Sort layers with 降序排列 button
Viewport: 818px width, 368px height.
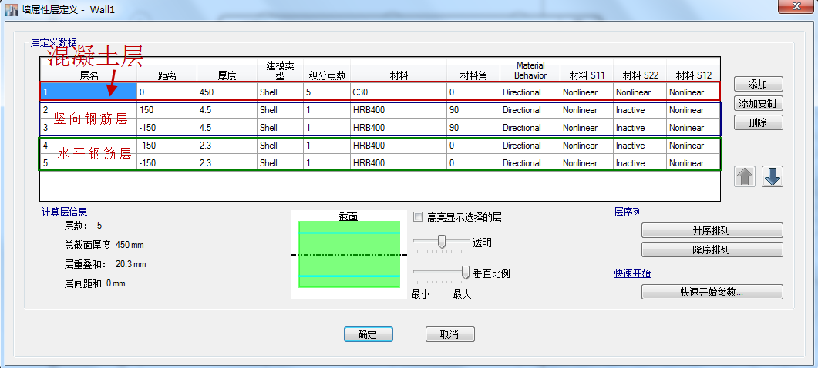point(712,249)
